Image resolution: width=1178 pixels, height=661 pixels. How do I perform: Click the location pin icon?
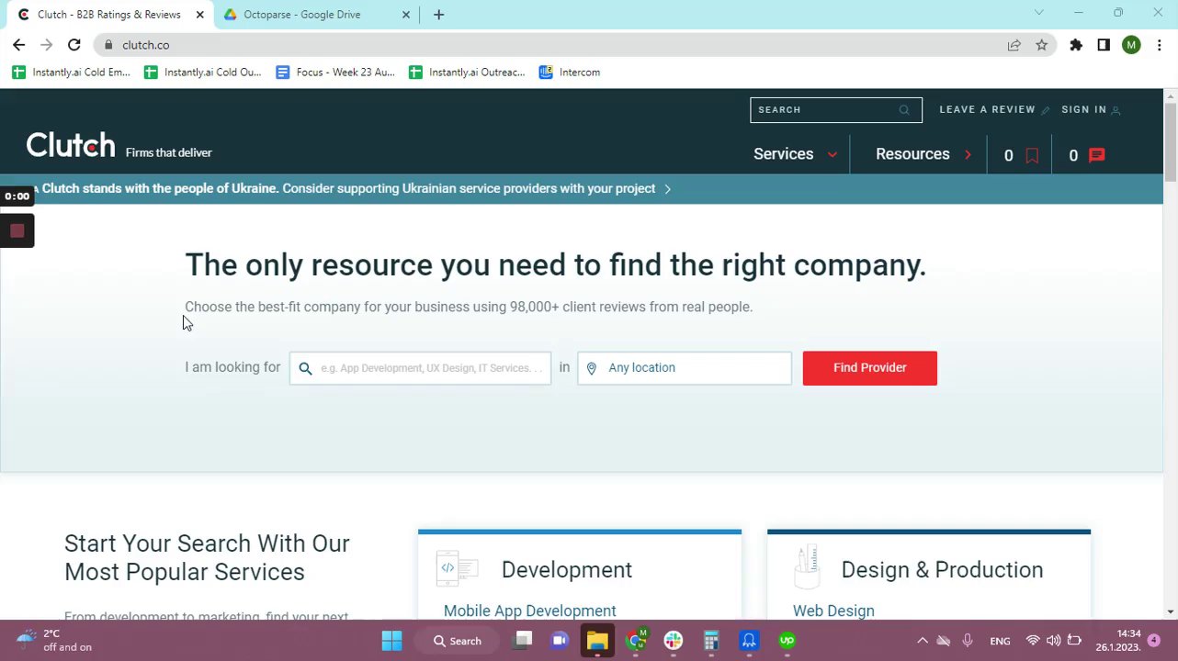coord(592,368)
